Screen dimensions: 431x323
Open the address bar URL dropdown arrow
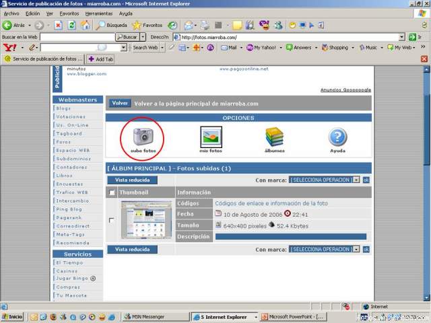[x=402, y=37]
